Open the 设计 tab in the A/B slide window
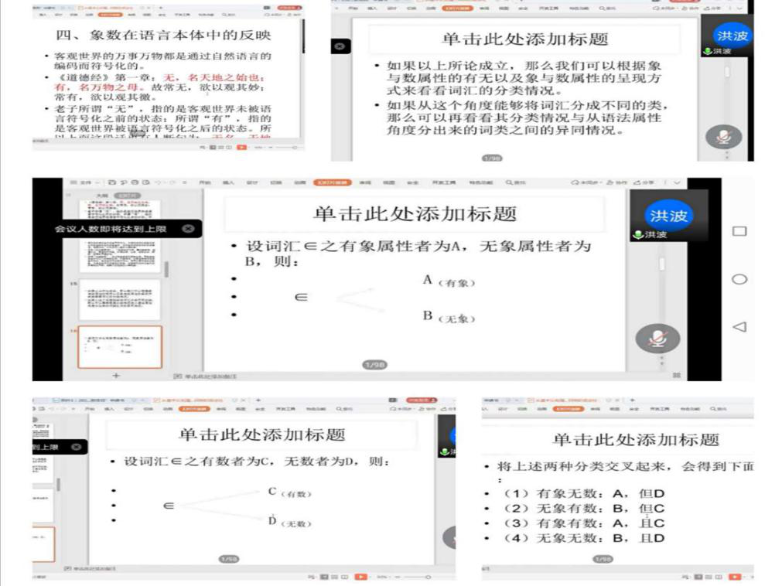 coord(252,183)
